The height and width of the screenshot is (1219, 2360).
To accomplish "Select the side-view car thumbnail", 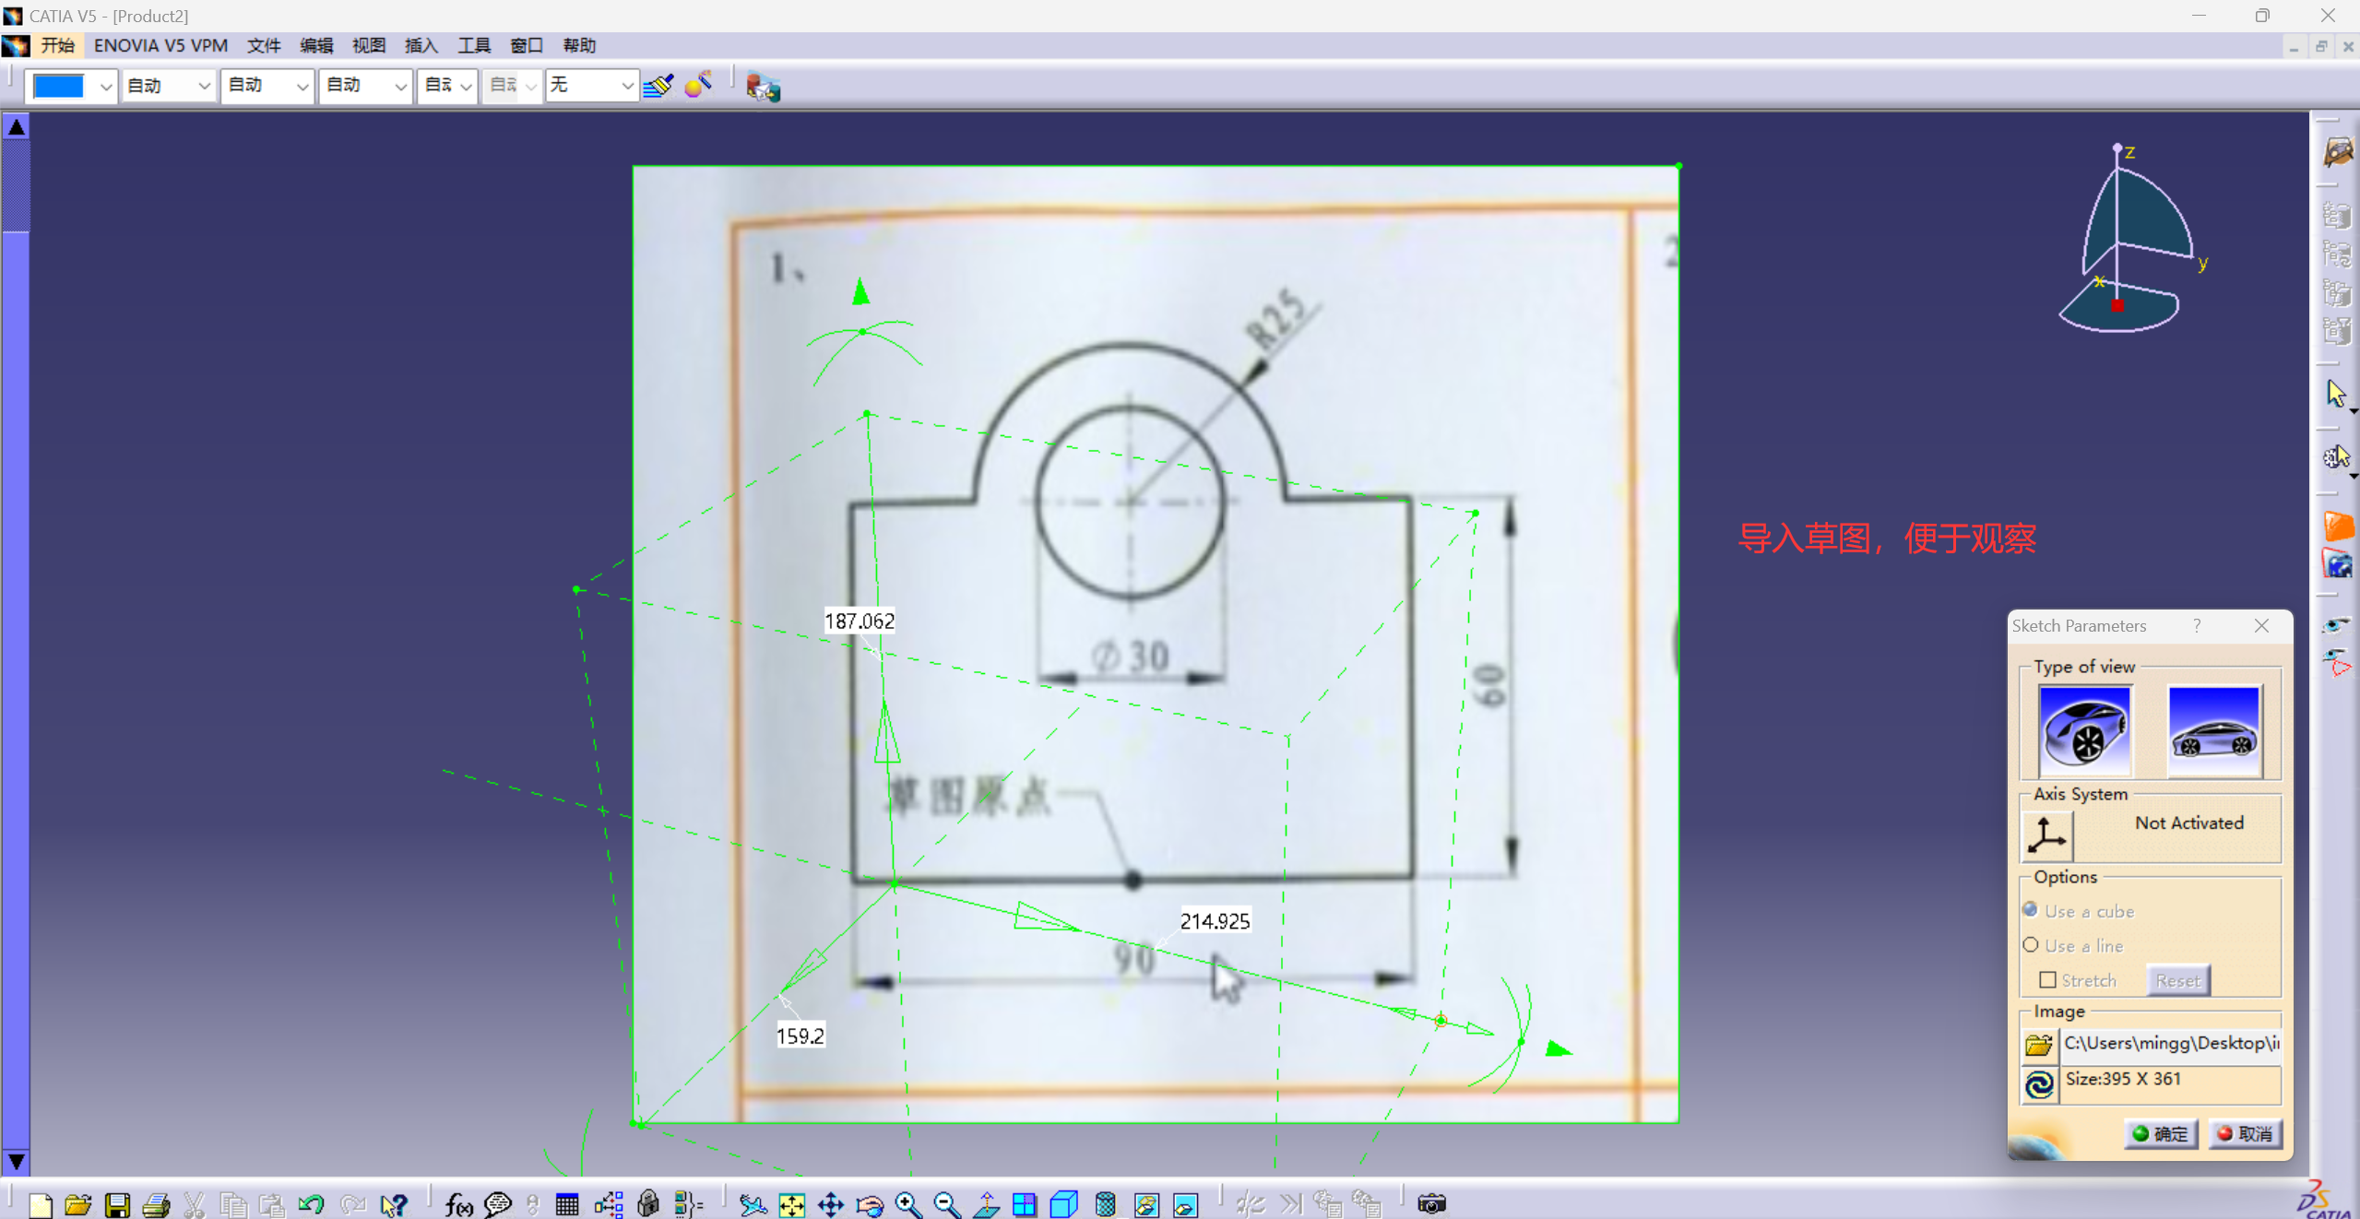I will [2213, 730].
